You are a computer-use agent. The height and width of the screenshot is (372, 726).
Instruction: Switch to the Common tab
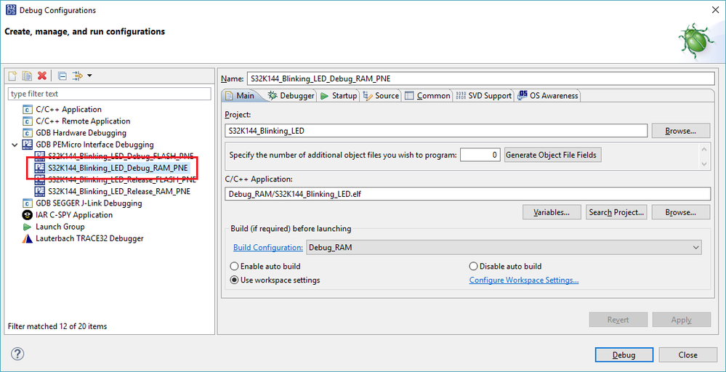427,95
